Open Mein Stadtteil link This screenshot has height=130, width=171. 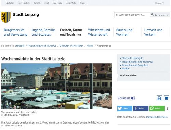[x=24, y=3]
